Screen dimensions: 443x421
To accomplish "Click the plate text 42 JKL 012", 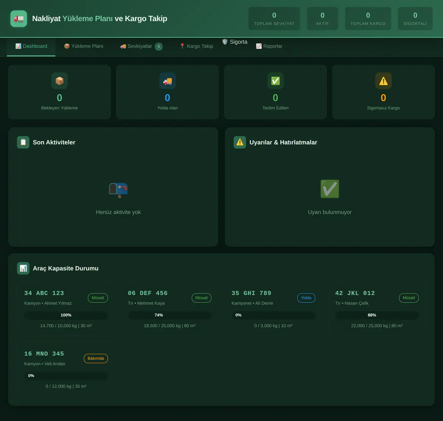I will (x=355, y=293).
